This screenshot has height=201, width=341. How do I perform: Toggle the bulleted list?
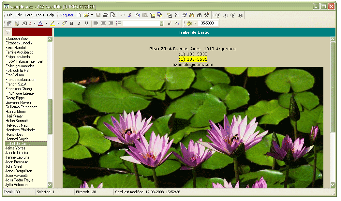[x=118, y=23]
